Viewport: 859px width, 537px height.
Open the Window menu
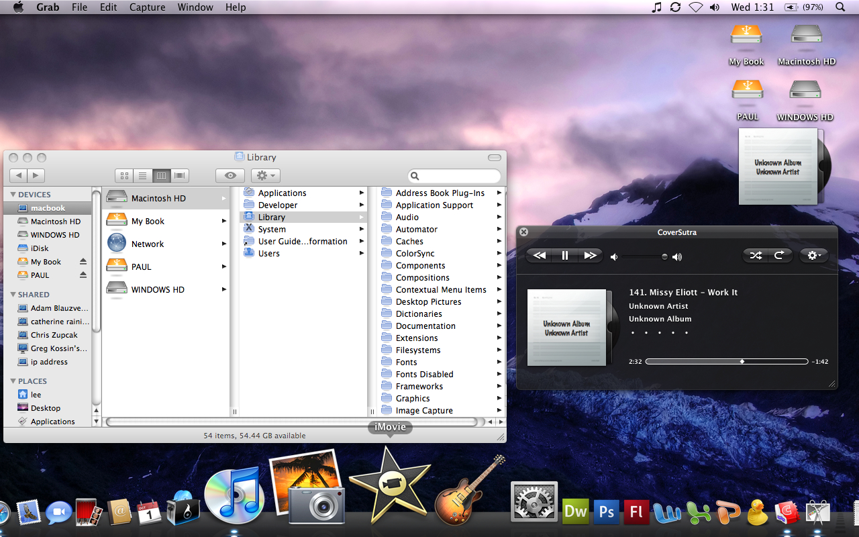point(195,7)
